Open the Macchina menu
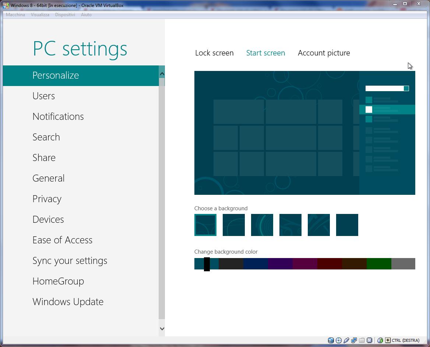The height and width of the screenshot is (347, 430). (15, 15)
